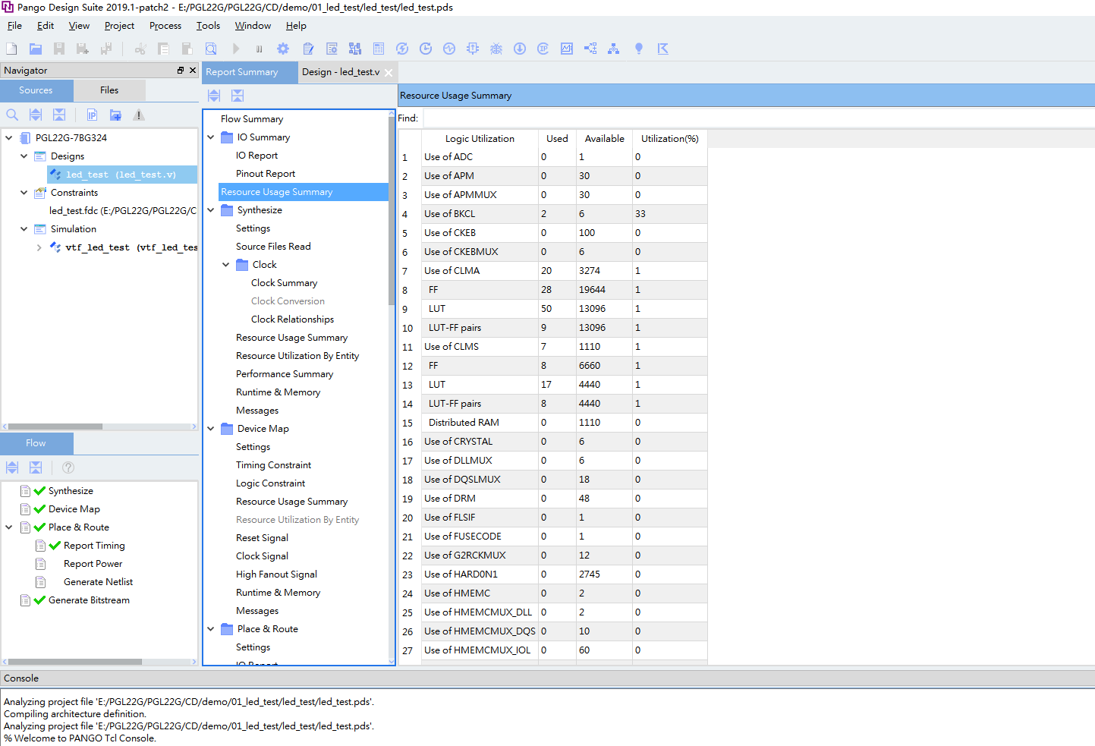Collapse the Designs tree node
Screen dimensions: 1095x746
[24, 156]
